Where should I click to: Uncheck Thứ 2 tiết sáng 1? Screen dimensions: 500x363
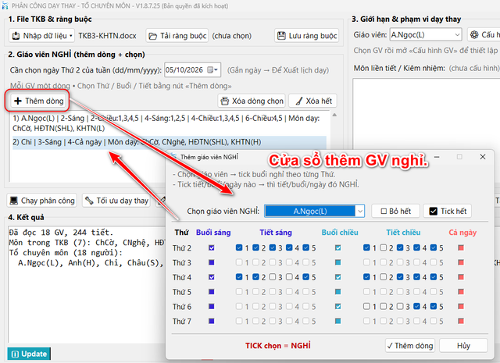pyautogui.click(x=239, y=247)
